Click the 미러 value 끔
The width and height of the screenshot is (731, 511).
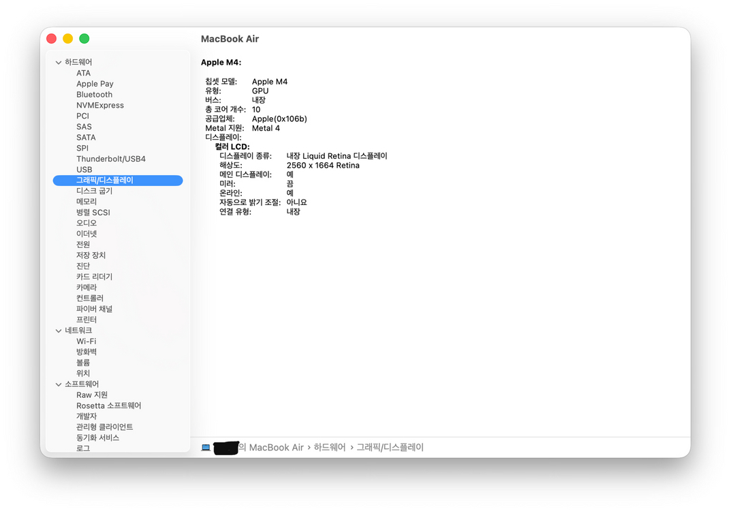pos(290,184)
